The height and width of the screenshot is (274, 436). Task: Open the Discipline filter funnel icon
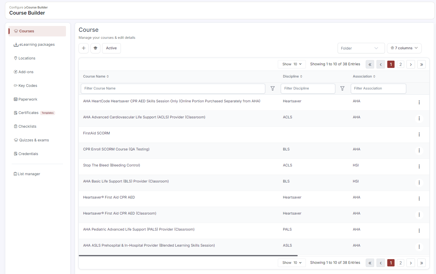[342, 88]
